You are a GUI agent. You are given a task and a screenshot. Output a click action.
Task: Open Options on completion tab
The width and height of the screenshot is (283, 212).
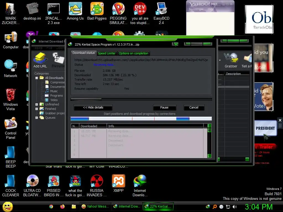pyautogui.click(x=133, y=53)
